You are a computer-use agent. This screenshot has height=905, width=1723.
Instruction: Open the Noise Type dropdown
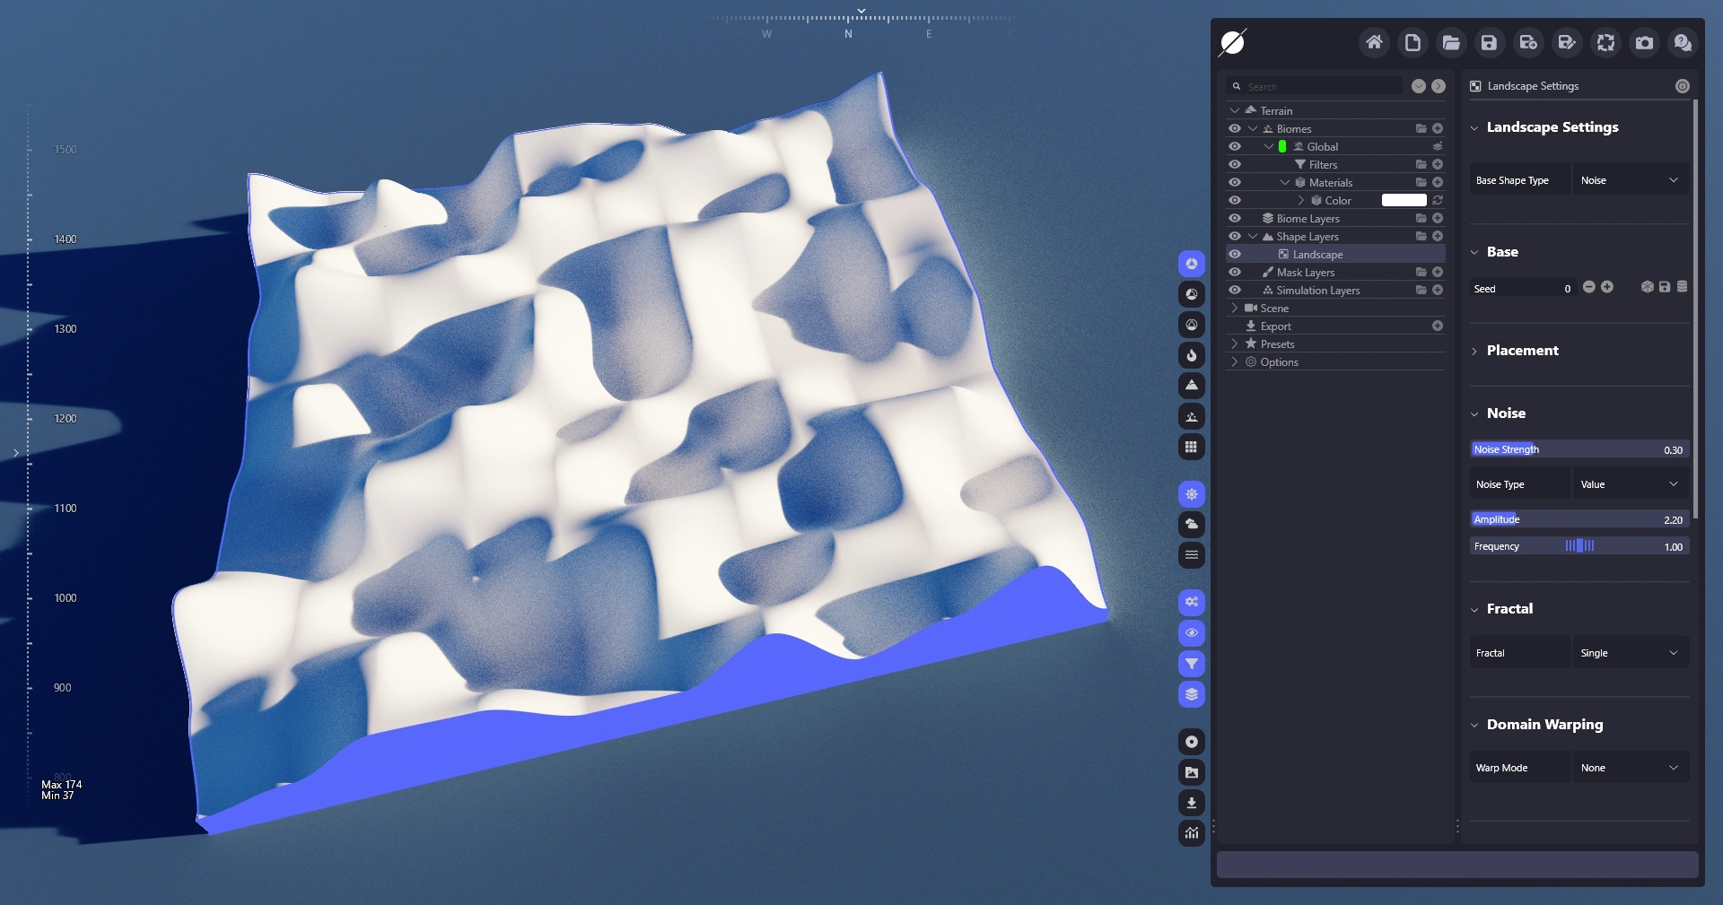pos(1630,484)
